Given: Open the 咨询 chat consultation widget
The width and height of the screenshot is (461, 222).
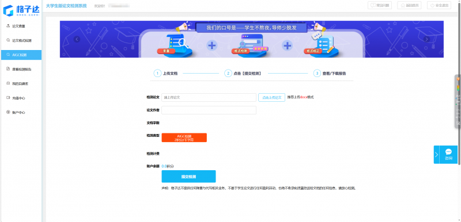Looking at the screenshot, I should (448, 155).
